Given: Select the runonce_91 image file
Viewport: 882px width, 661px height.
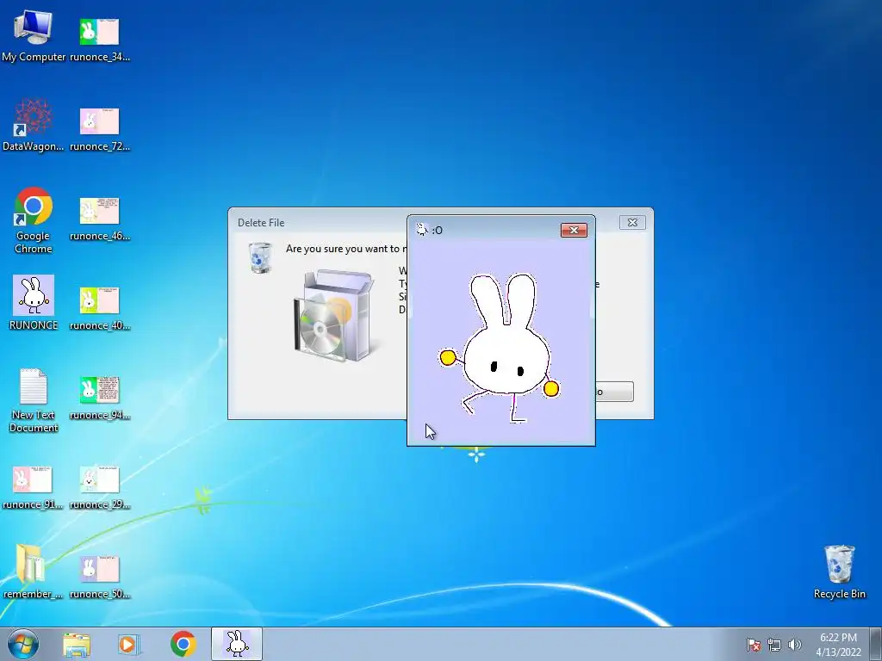Looking at the screenshot, I should click(33, 487).
